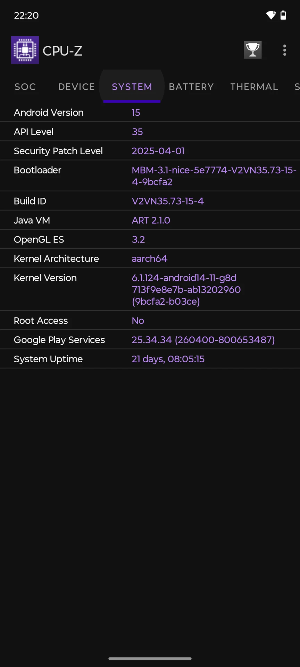The image size is (300, 667).
Task: Tap the battery status bar icon
Action: (283, 15)
